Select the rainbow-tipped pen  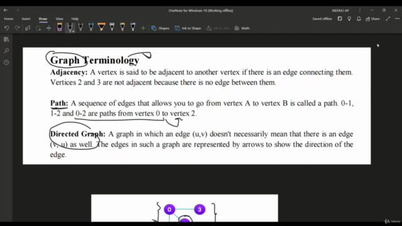point(122,27)
